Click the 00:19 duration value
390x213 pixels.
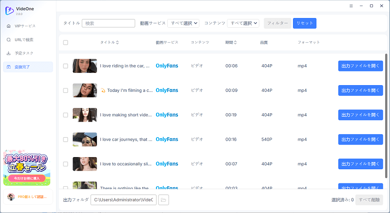pyautogui.click(x=231, y=115)
